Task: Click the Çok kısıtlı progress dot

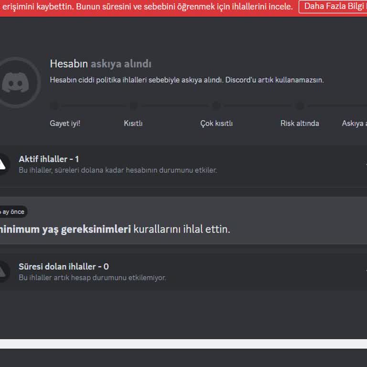Action: (216, 106)
